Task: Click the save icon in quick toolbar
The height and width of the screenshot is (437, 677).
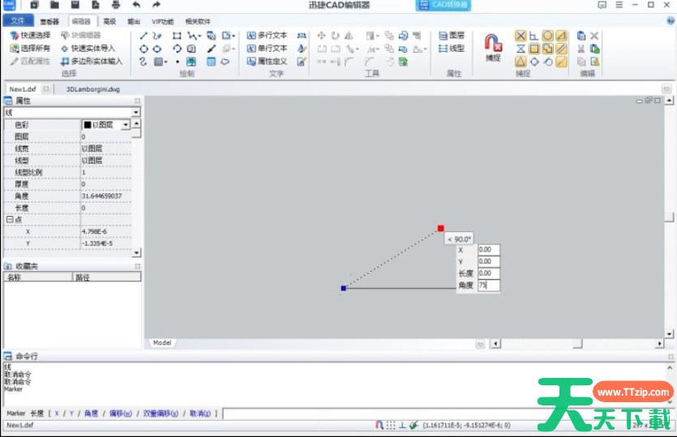Action: click(x=75, y=5)
